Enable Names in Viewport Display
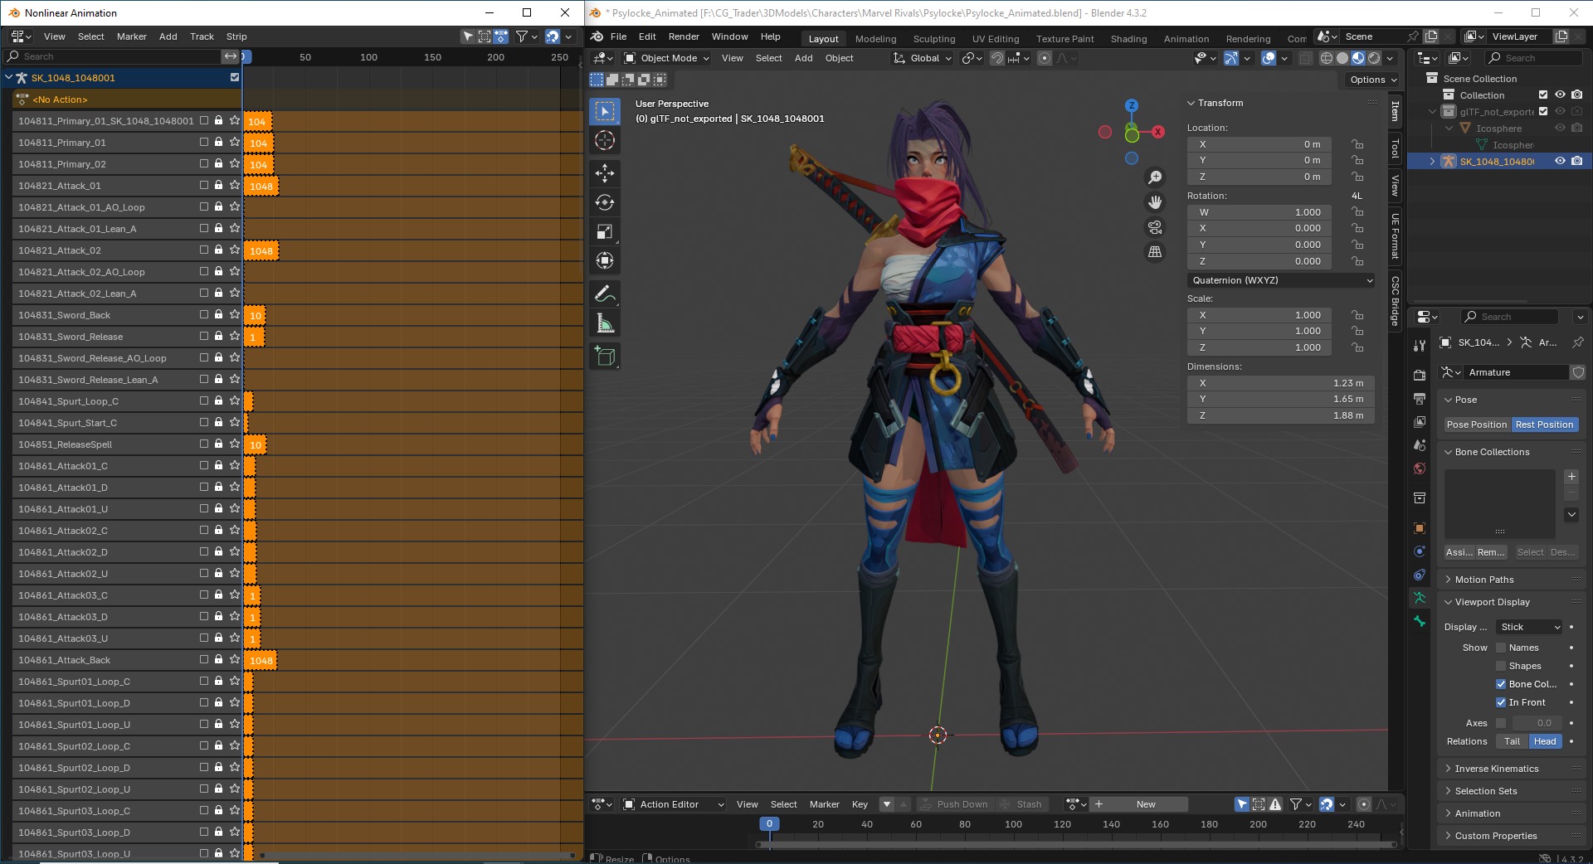The width and height of the screenshot is (1593, 864). (1501, 648)
